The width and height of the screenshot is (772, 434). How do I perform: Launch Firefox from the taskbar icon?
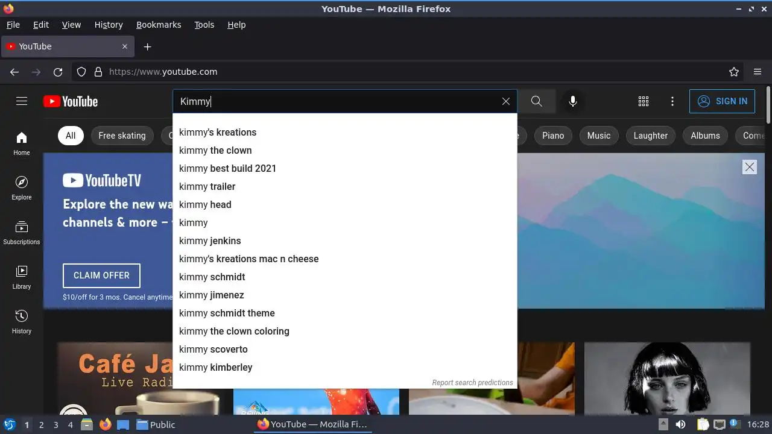[x=106, y=424]
